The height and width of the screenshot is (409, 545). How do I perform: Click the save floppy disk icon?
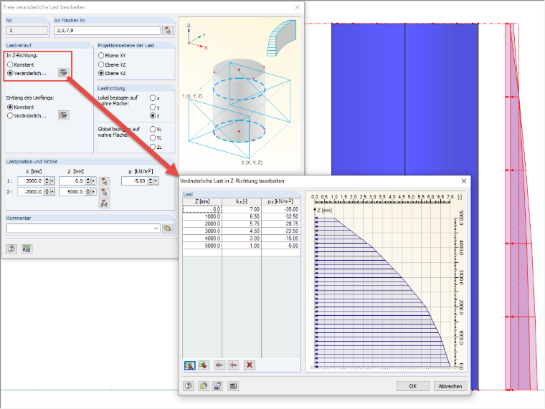coord(217,386)
